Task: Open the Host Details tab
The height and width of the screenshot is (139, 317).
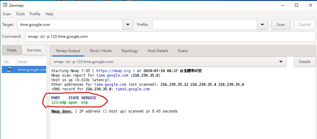Action: point(158,51)
